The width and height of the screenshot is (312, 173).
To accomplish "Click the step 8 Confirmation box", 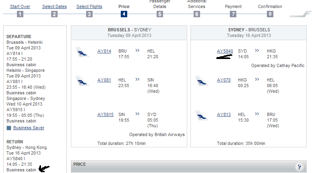I will [x=270, y=14].
